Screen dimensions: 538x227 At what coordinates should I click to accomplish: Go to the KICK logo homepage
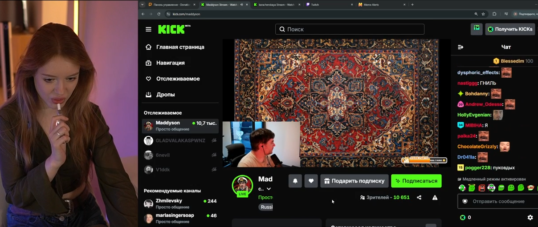pyautogui.click(x=174, y=29)
